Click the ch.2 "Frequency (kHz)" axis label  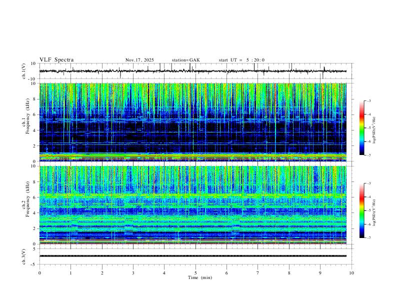point(28,199)
